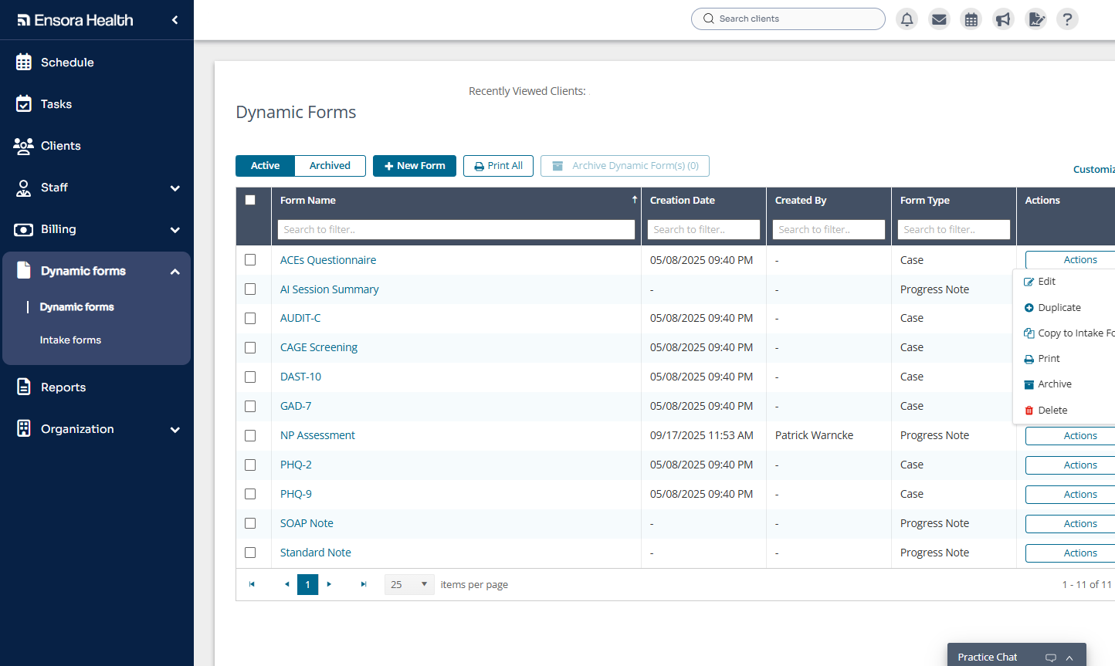Open Actions dropdown for SOAP Note
This screenshot has height=666, width=1115.
pos(1070,524)
